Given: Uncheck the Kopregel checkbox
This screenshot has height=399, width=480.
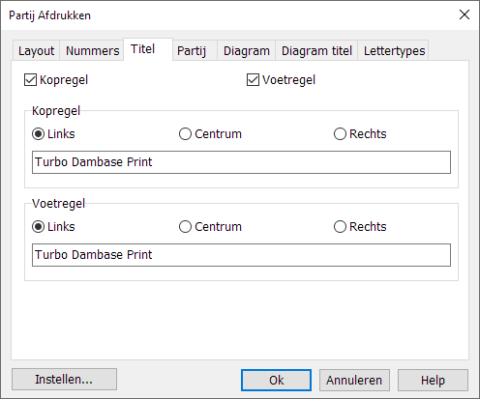Looking at the screenshot, I should point(30,80).
